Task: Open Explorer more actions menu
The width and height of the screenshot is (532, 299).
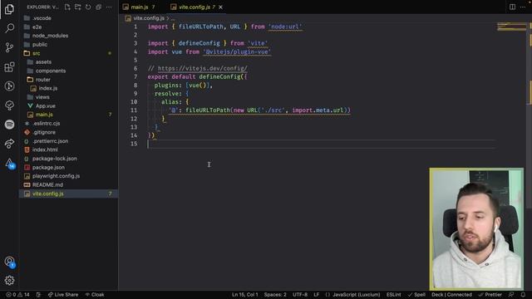Action: point(109,7)
